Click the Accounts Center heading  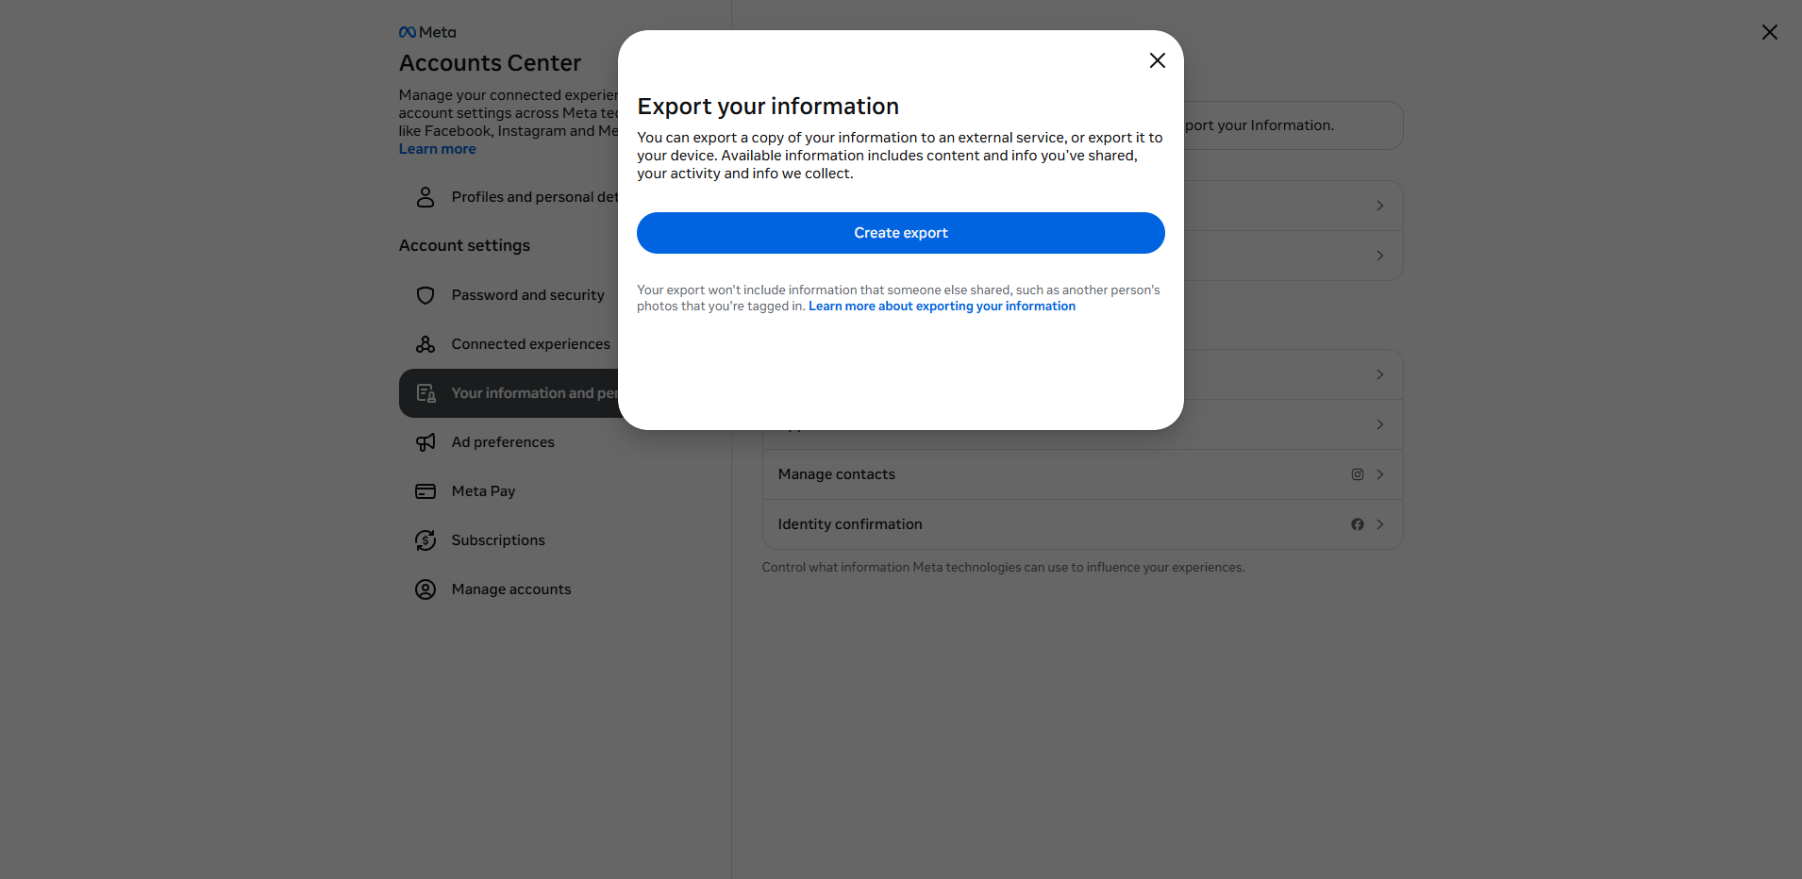(490, 63)
